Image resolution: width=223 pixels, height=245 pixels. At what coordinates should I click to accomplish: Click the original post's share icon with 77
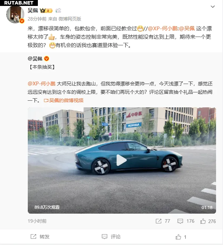point(163,221)
